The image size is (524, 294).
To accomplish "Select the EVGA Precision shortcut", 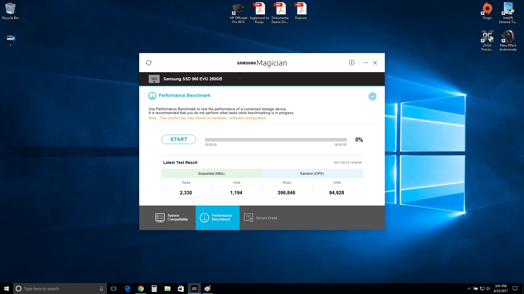I will [487, 41].
